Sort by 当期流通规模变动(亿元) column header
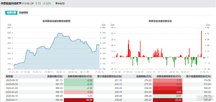The height and width of the screenshot is (102, 216). [169, 76]
